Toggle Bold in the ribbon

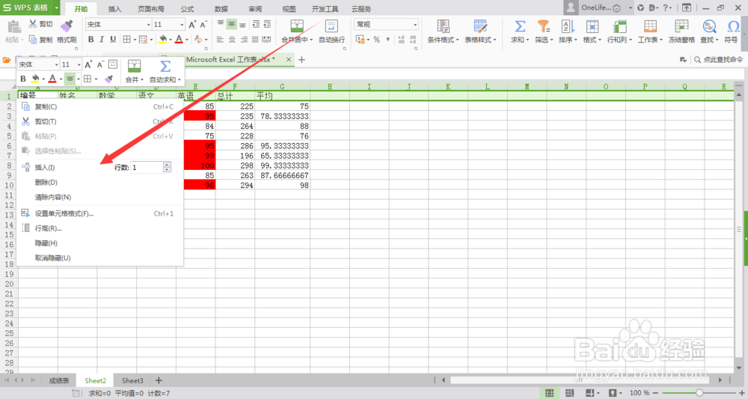[x=91, y=40]
